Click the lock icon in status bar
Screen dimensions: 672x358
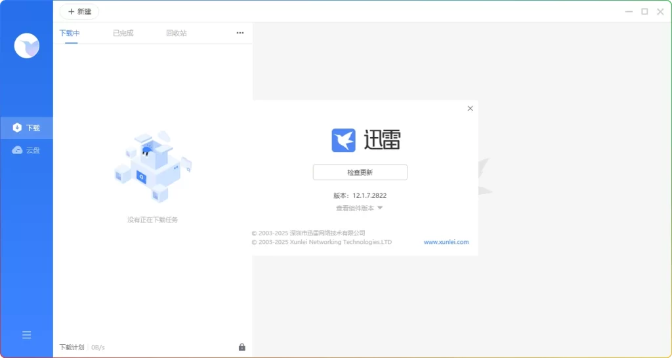[241, 347]
